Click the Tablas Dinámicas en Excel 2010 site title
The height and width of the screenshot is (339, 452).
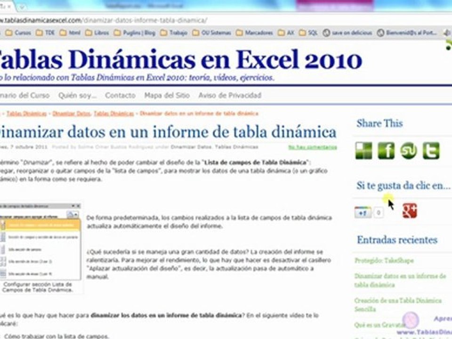coord(181,60)
